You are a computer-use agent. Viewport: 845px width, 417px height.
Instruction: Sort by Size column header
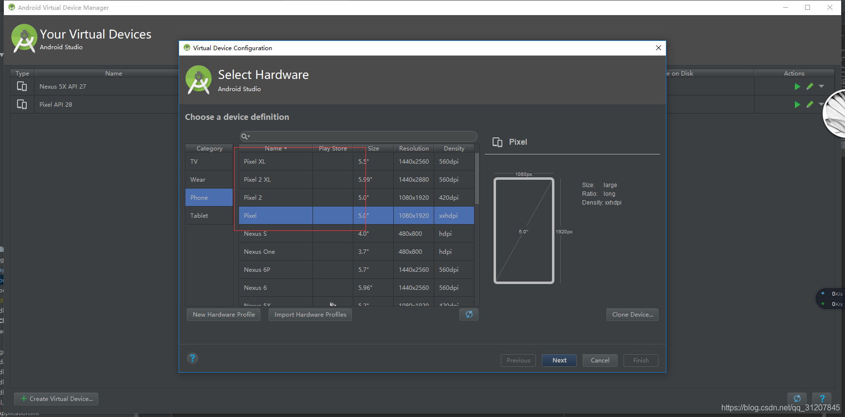tap(373, 148)
